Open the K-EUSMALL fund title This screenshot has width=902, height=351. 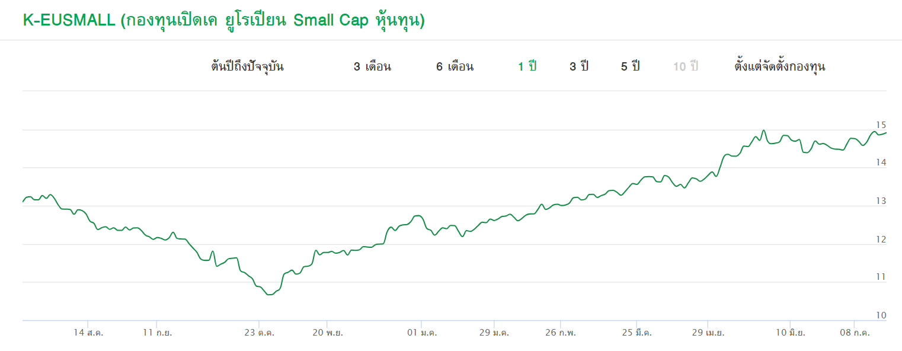coord(224,20)
